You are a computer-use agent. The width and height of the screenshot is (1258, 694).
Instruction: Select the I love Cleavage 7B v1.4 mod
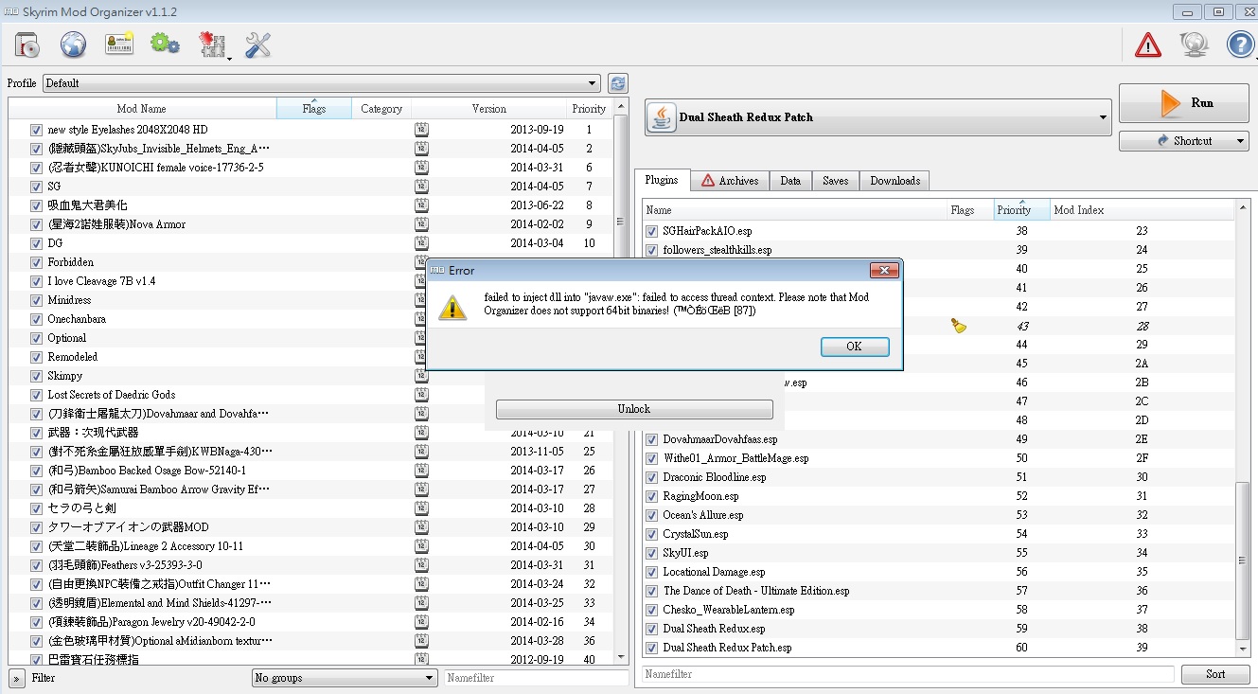[101, 281]
